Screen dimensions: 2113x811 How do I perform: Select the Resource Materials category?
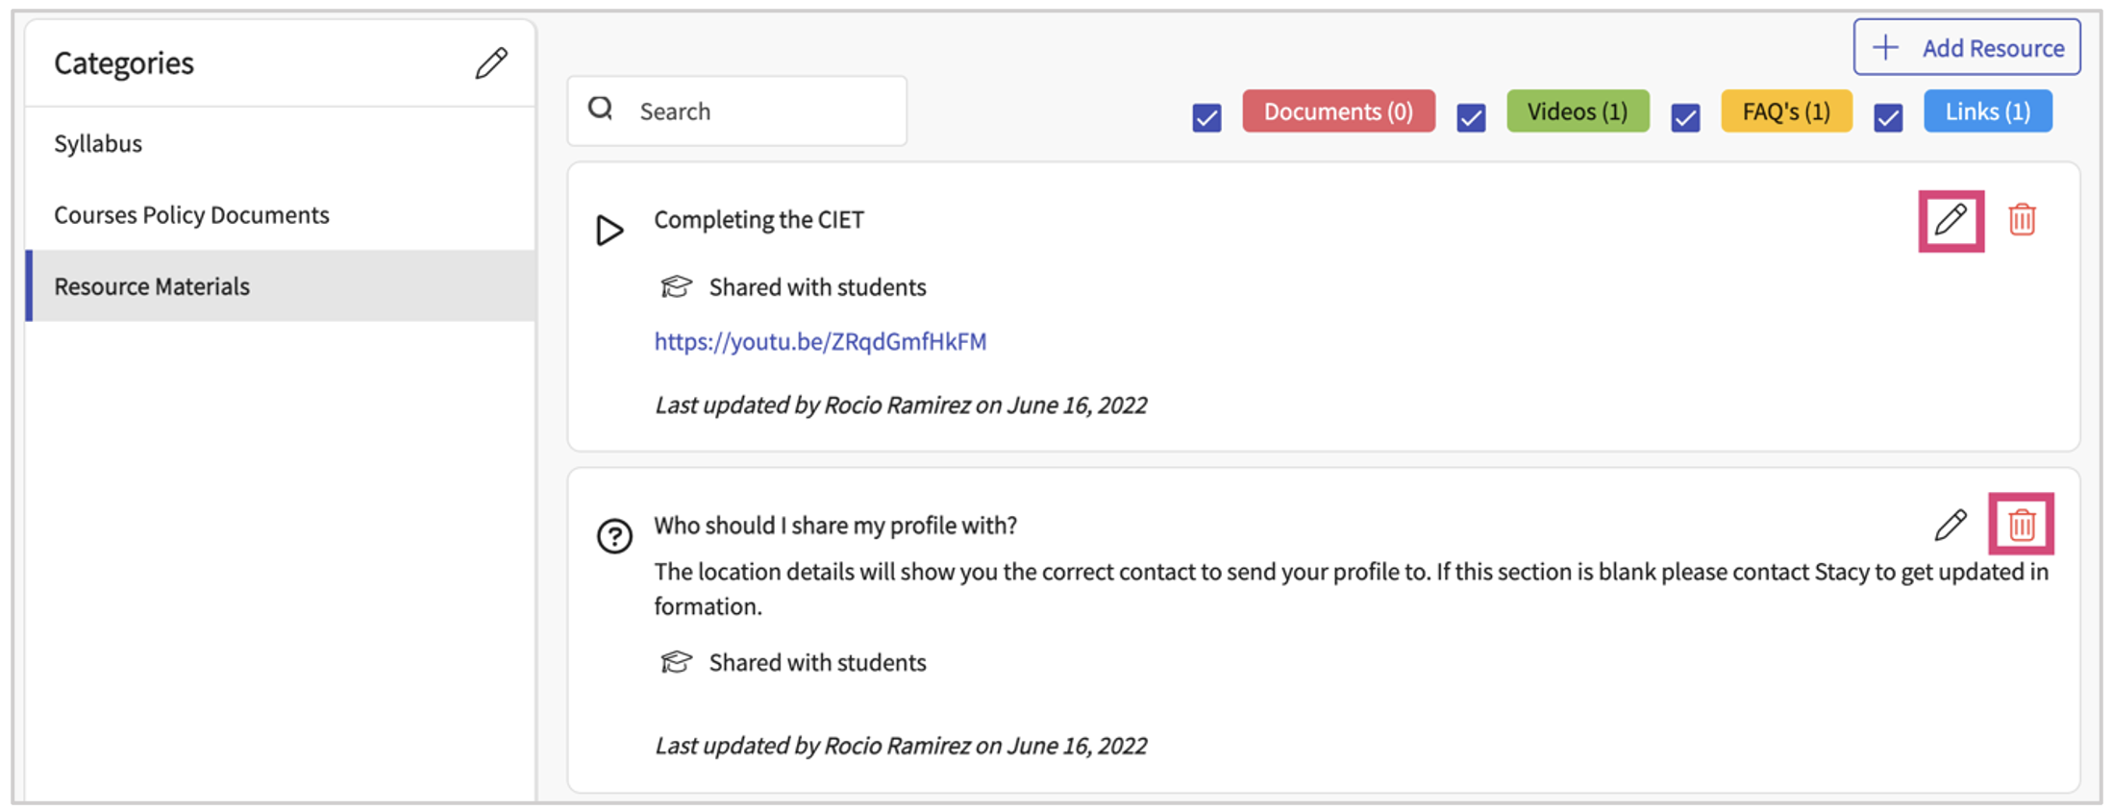[x=152, y=285]
